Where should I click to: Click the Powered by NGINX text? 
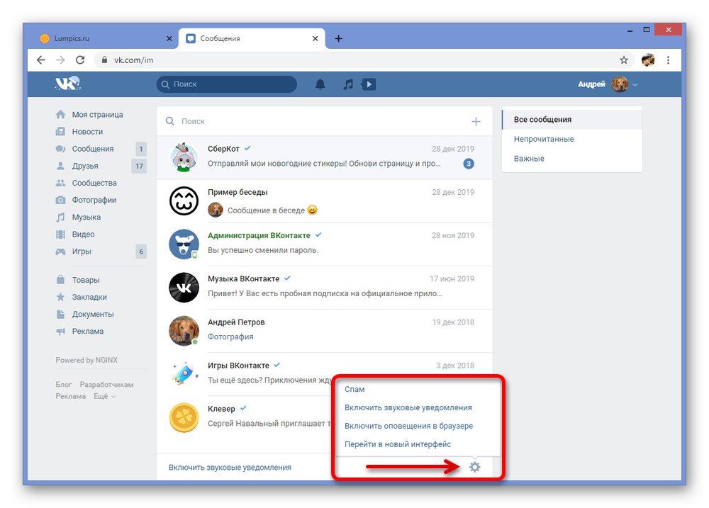(x=86, y=360)
